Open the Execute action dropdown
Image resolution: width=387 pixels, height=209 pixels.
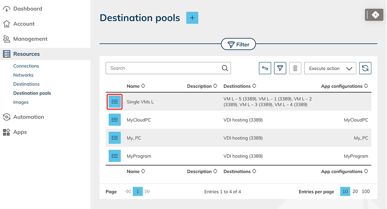click(330, 68)
